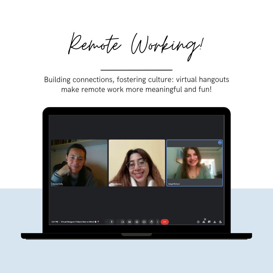Turn off the camera in the call bar
273x273 pixels.
(x=122, y=222)
